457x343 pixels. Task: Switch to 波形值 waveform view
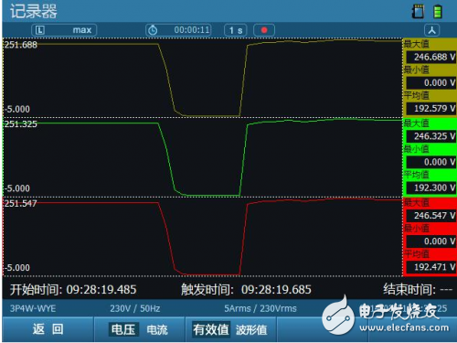(251, 329)
